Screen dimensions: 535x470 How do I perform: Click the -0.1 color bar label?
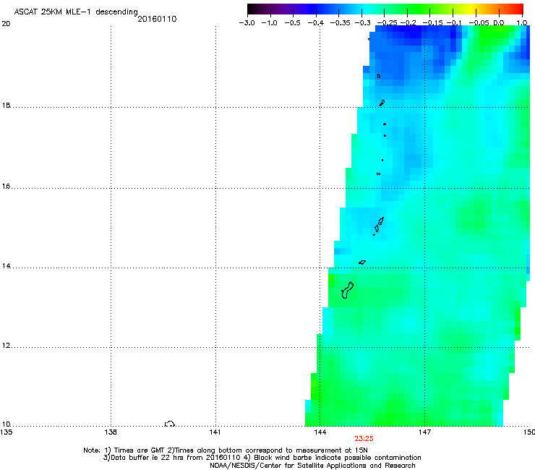[x=454, y=23]
